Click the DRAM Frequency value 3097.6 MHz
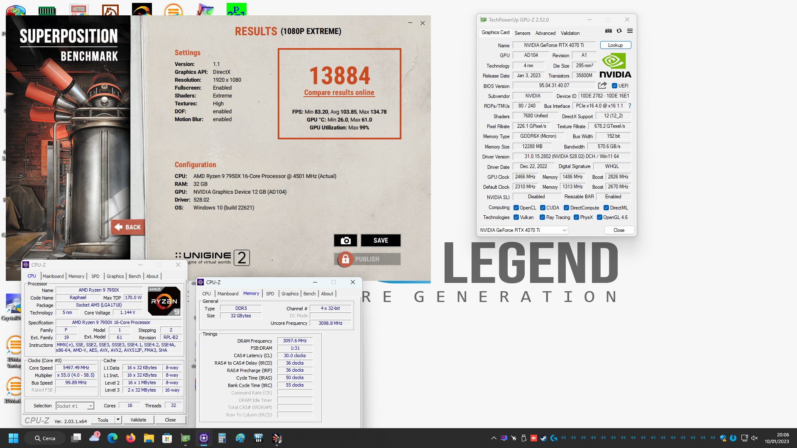This screenshot has width=797, height=448. coord(295,341)
